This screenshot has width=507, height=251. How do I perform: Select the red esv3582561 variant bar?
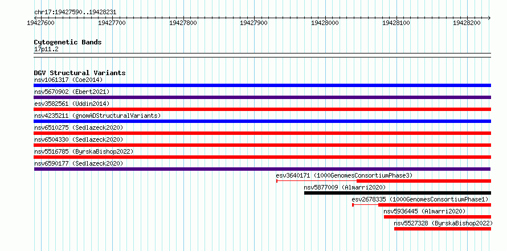point(262,109)
